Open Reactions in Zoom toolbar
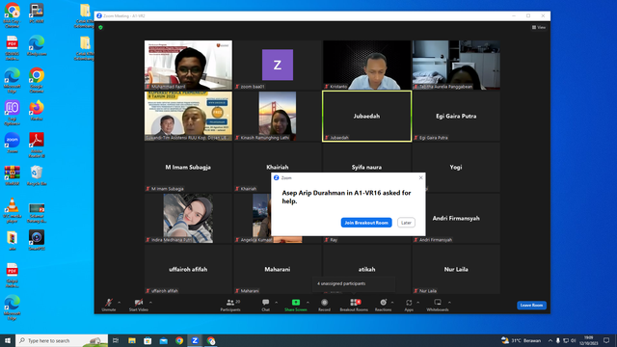 click(x=383, y=305)
